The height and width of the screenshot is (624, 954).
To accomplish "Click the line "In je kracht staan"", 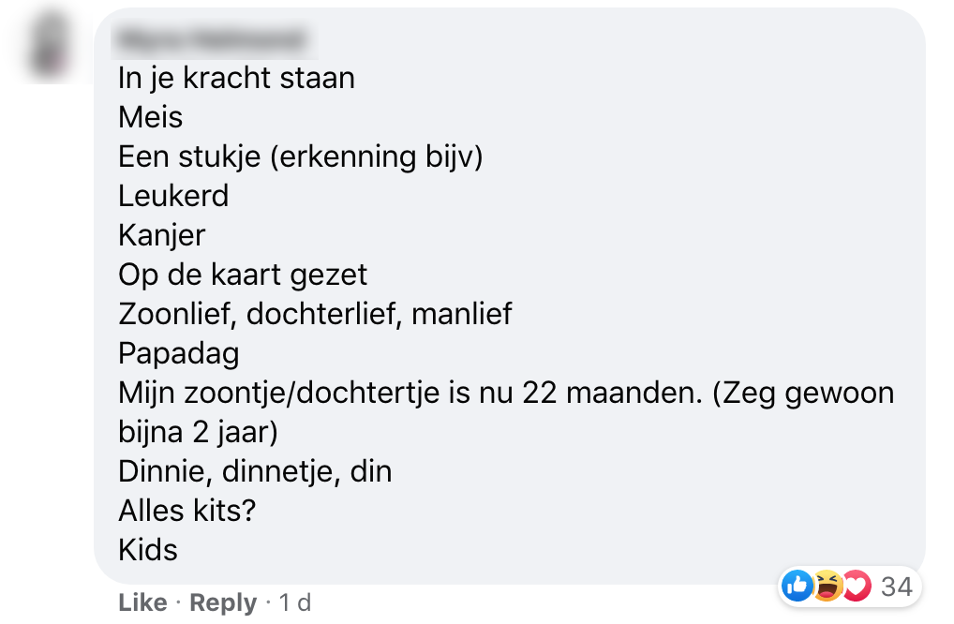I will click(x=236, y=78).
